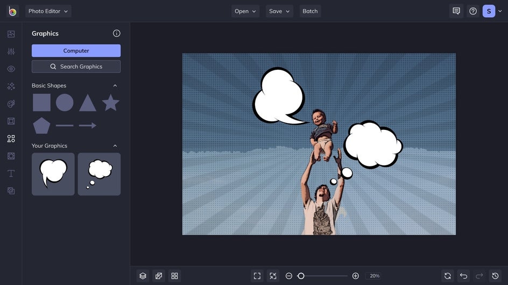508x285 pixels.
Task: Add the triangle shape
Action: (88, 103)
